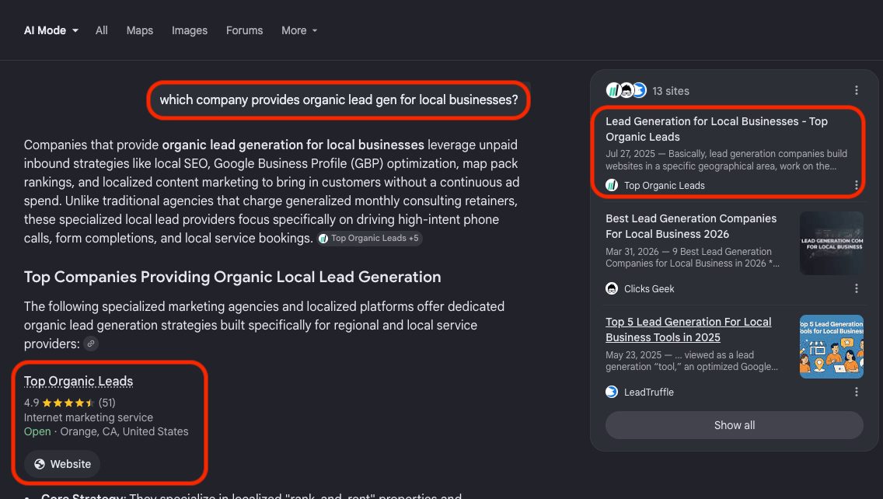This screenshot has width=883, height=499.
Task: Open the options menu beside 13 sites
Action: (x=856, y=90)
